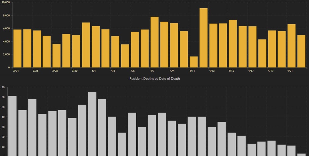Click the '4/11' x-axis date label
This screenshot has height=156, width=309.
[x=192, y=71]
